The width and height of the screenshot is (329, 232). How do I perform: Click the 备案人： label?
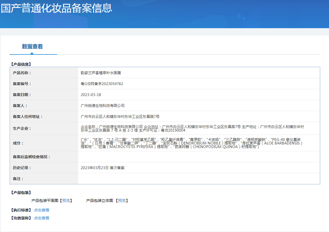click(x=20, y=106)
